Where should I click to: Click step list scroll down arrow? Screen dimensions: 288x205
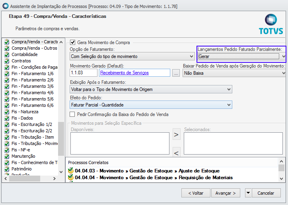click(61, 172)
